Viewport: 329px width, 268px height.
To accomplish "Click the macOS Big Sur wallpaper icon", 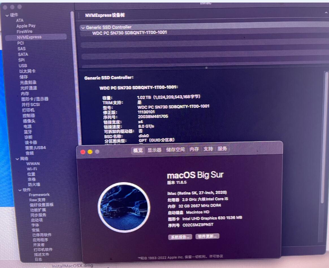I will (x=124, y=207).
